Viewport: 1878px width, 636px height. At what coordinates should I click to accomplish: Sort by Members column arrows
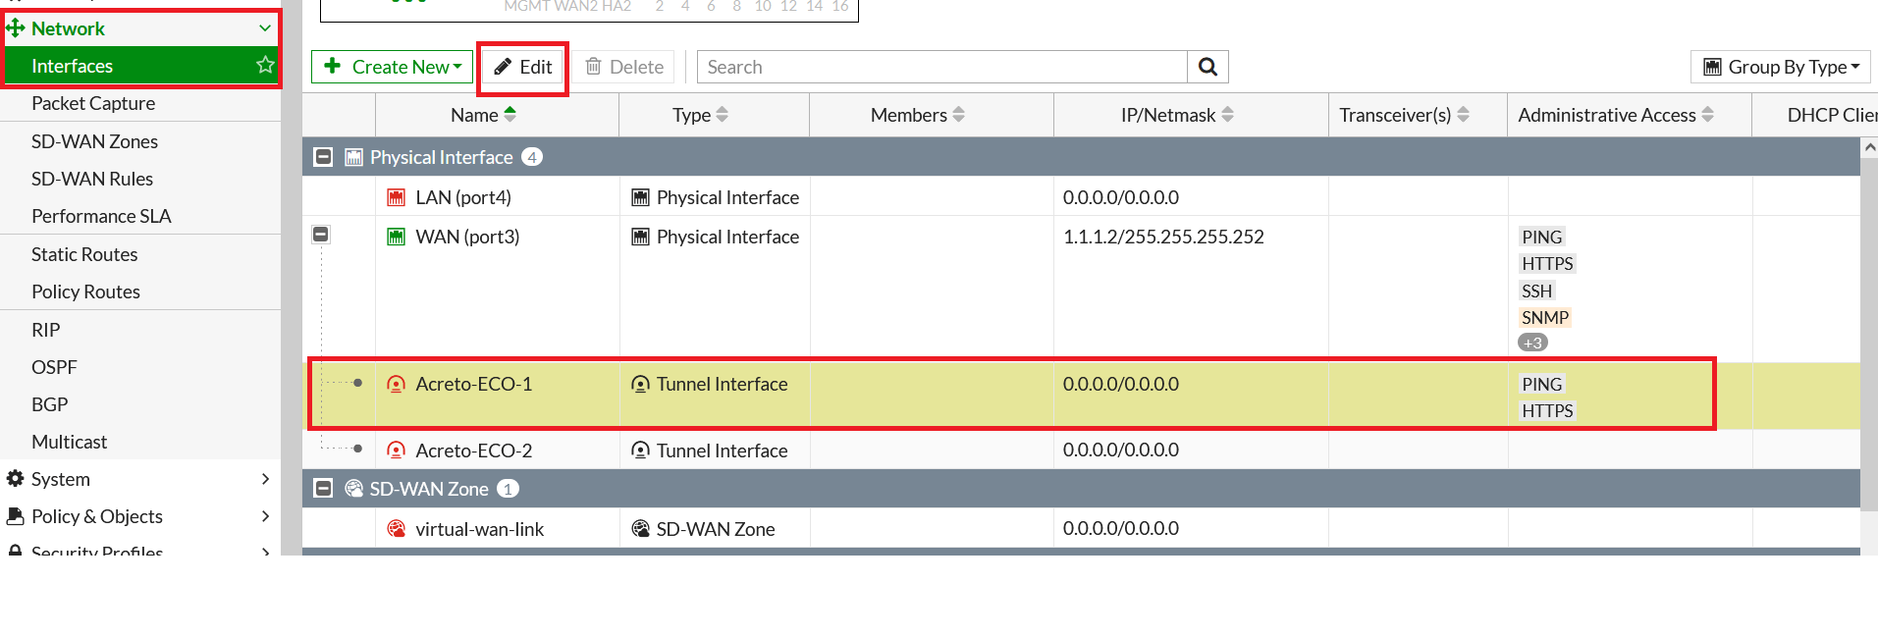pyautogui.click(x=959, y=115)
